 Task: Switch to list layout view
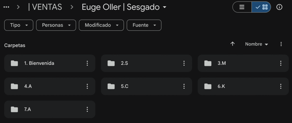242,7
